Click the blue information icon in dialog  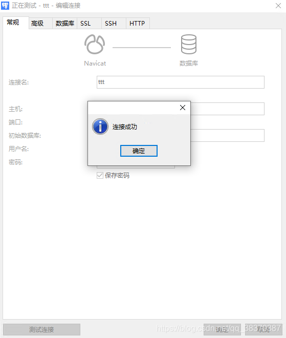pos(100,126)
